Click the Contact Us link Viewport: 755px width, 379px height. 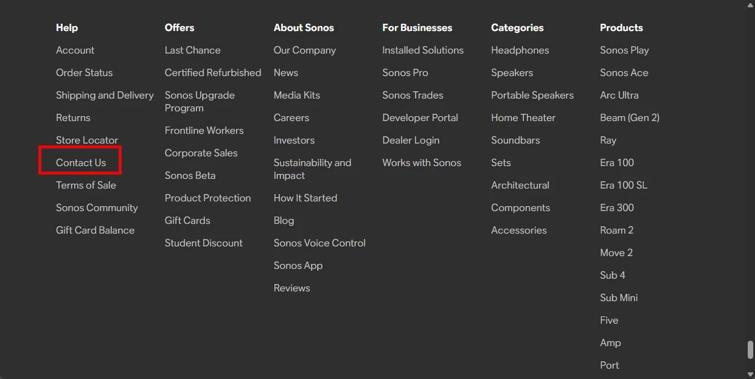click(81, 162)
